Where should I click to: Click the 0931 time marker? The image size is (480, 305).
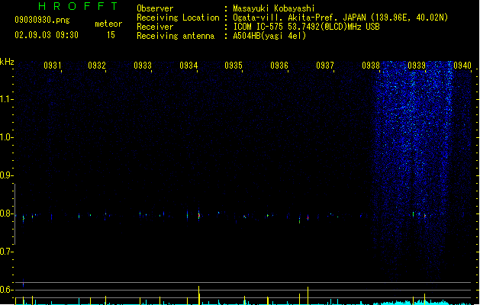(53, 66)
